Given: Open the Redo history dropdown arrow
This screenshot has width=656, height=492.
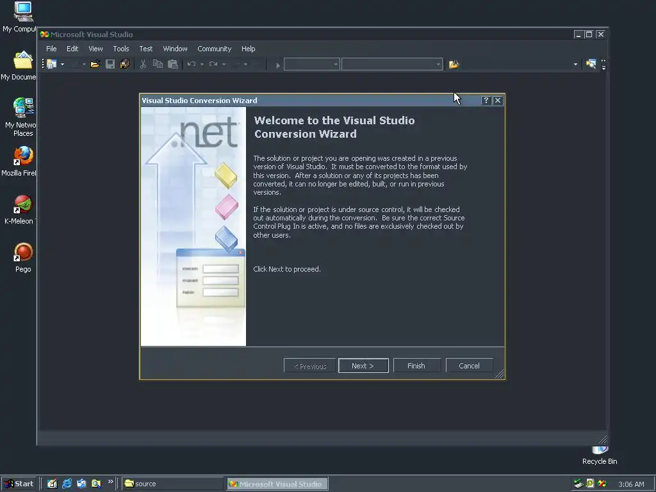Looking at the screenshot, I should (x=224, y=65).
